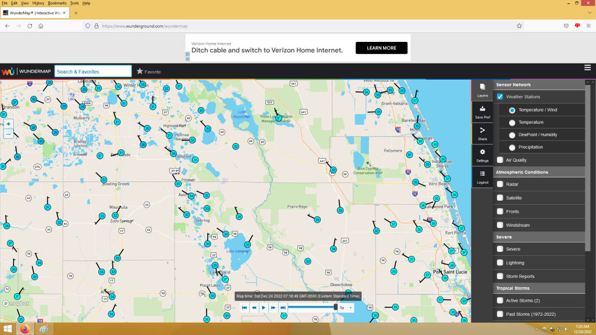Select the Temperature radio option
This screenshot has height=335, width=596.
512,123
